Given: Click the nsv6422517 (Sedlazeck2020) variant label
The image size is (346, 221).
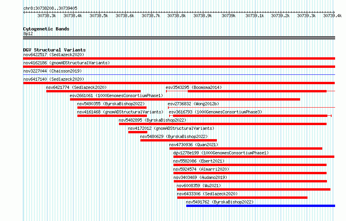Looking at the screenshot, I should pos(54,55).
